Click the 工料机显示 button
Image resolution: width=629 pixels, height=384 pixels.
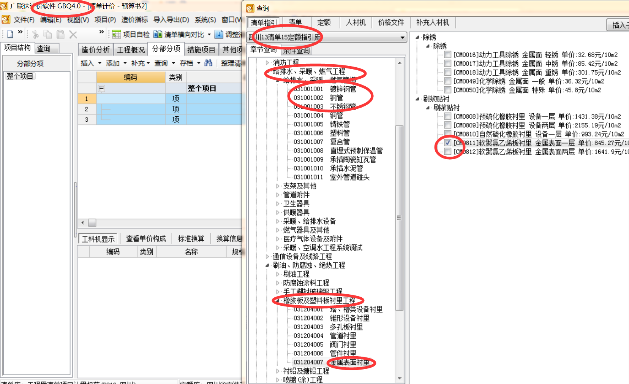coord(98,239)
